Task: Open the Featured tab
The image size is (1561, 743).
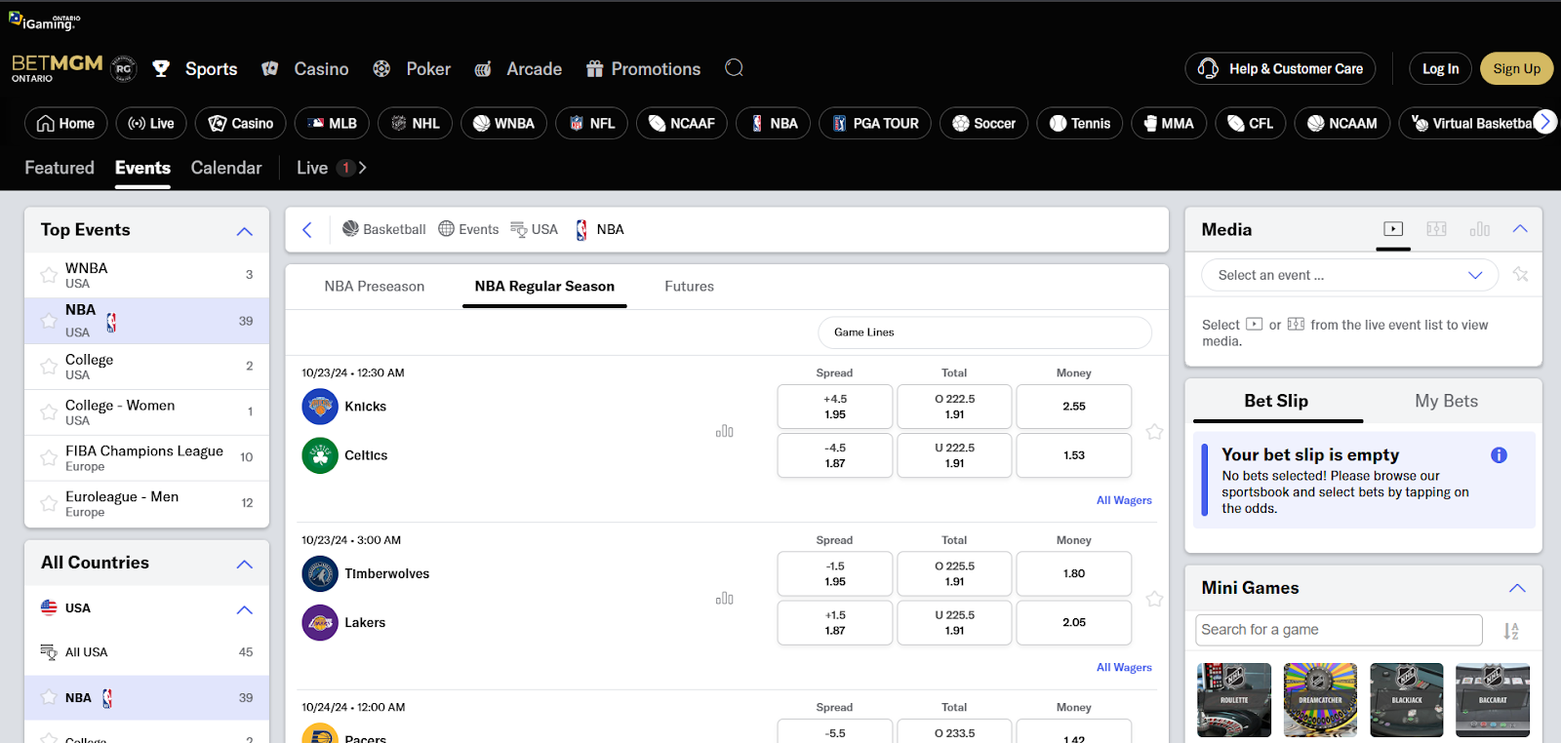Action: pyautogui.click(x=60, y=168)
